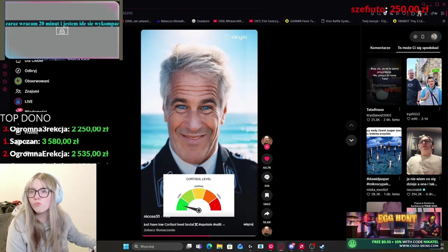Open the OBSBOT Tiny 2 Lit... bookmark

409,21
